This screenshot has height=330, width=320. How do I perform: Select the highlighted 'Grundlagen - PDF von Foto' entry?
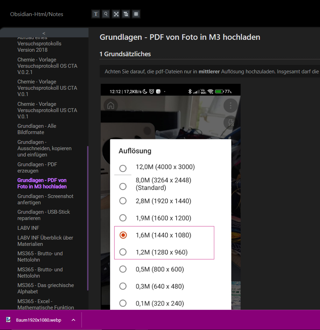[42, 183]
